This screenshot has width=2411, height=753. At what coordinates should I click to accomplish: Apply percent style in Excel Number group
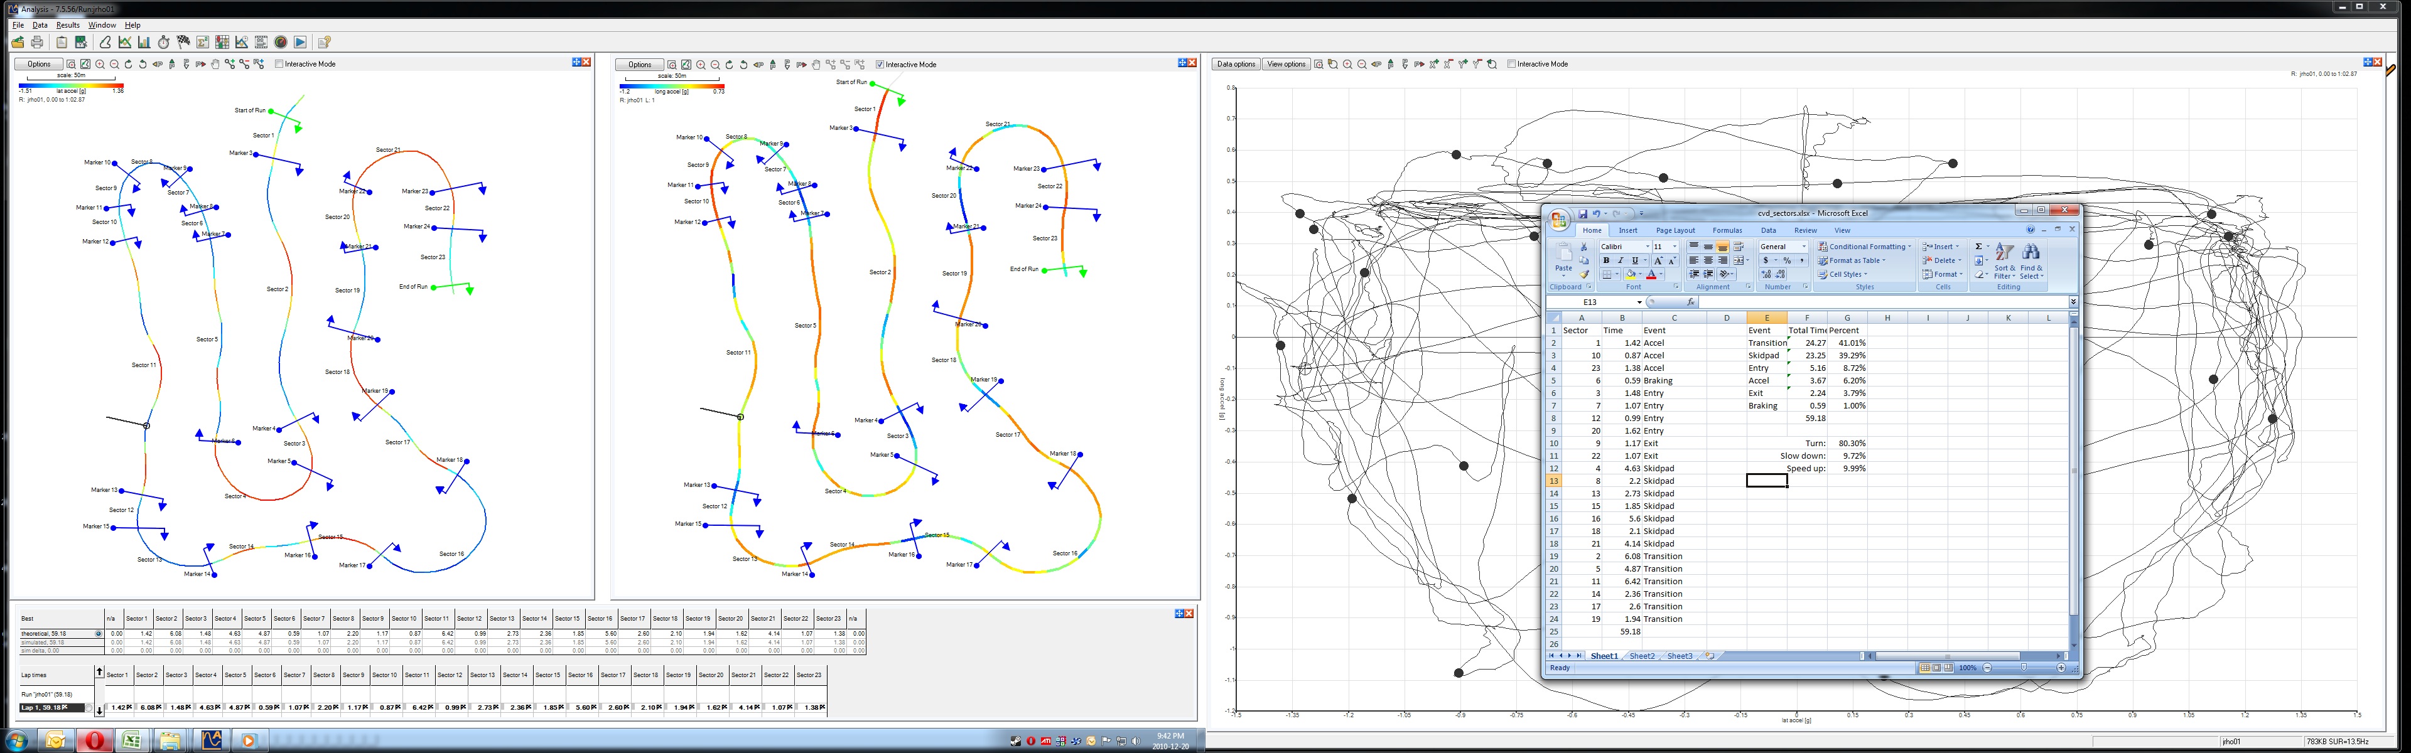click(x=1787, y=261)
